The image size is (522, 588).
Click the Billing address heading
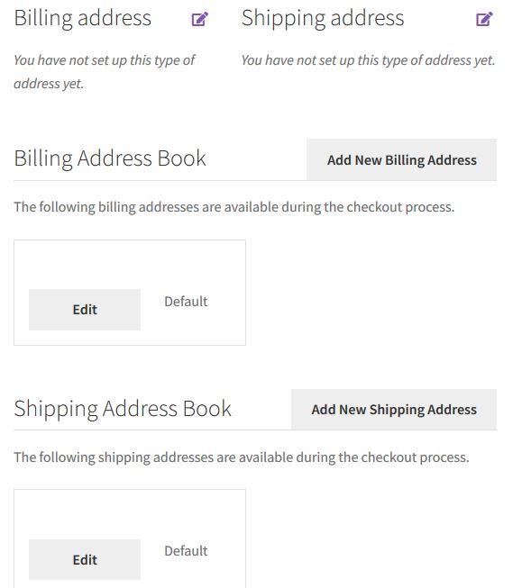pyautogui.click(x=83, y=18)
